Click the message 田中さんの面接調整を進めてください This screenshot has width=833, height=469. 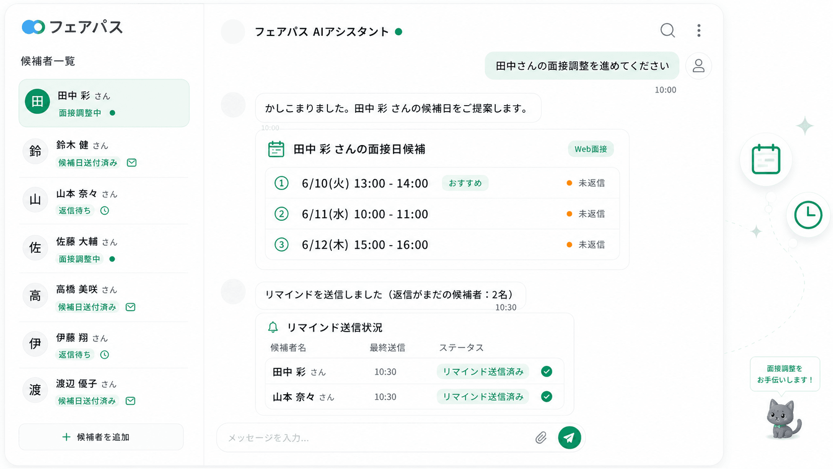pos(582,66)
